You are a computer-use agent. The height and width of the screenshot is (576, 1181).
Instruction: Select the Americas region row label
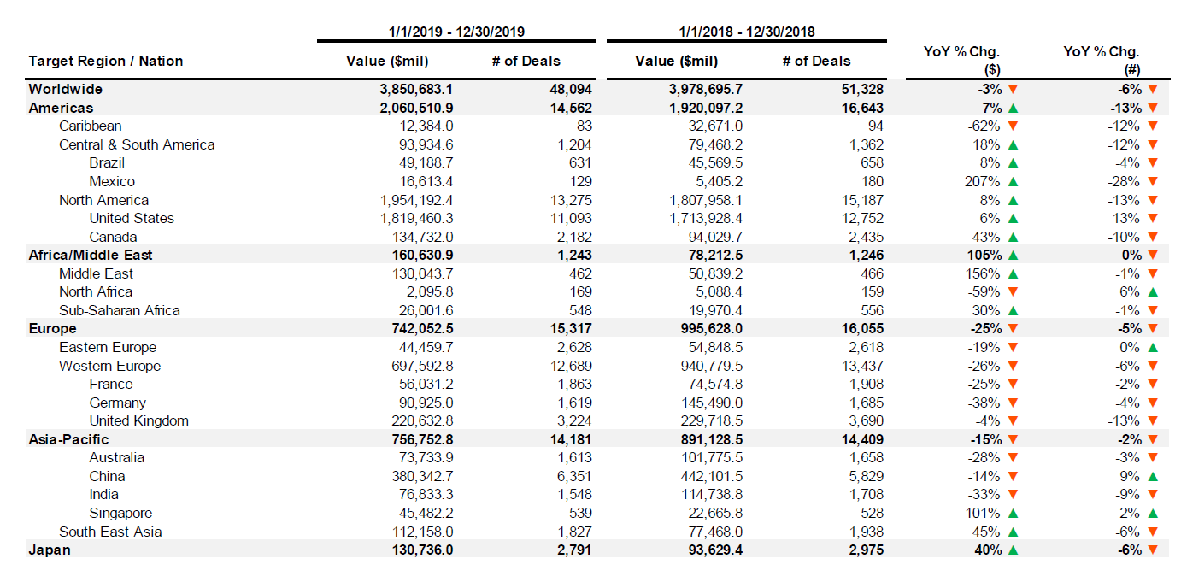tap(61, 108)
